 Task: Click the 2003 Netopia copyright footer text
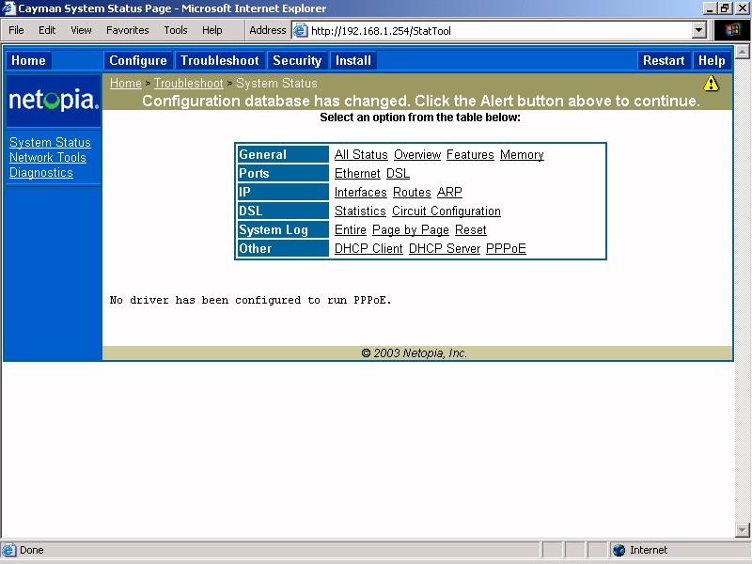(414, 353)
